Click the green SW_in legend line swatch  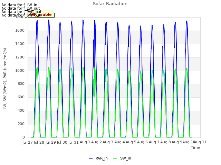(x=115, y=159)
